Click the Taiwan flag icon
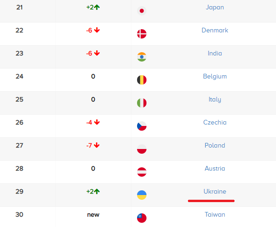276x227 pixels. pos(142,218)
